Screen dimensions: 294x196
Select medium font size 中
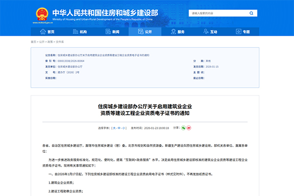coord(120,127)
